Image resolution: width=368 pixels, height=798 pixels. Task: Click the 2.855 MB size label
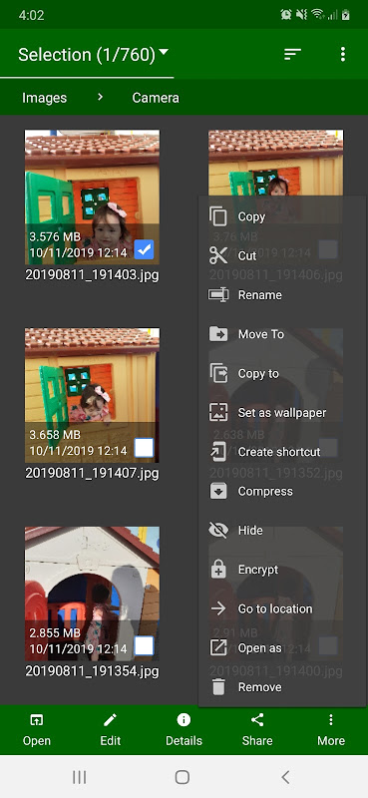click(55, 633)
